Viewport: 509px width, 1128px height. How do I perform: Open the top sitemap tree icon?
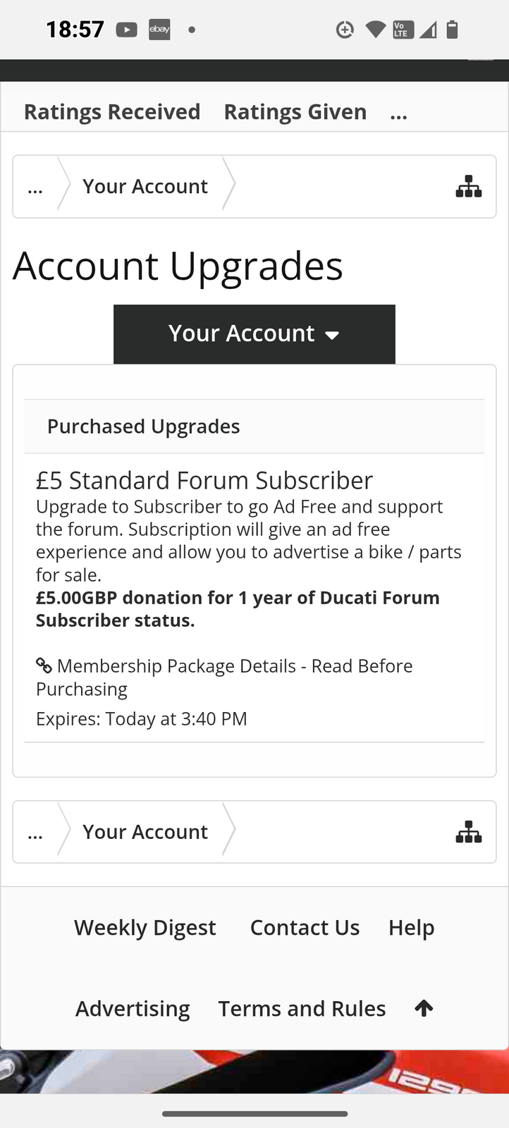469,187
